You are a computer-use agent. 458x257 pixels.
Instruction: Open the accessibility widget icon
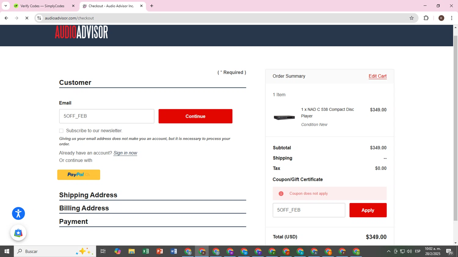(x=18, y=213)
